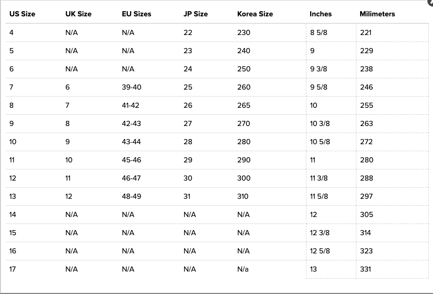This screenshot has width=433, height=294.
Task: Close the size chart popup
Action: tap(430, 2)
